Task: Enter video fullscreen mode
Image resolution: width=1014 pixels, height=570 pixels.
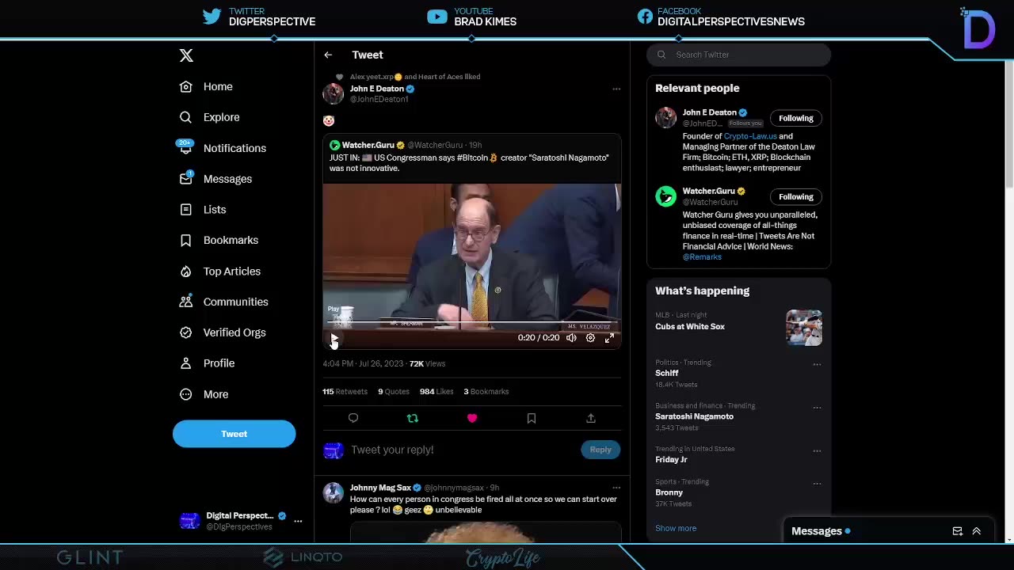Action: click(x=609, y=338)
